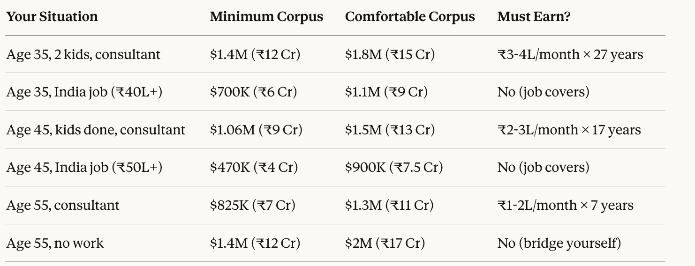The width and height of the screenshot is (695, 266).
Task: Select the '$825K (₹7 Cr)' cell
Action: pos(253,205)
